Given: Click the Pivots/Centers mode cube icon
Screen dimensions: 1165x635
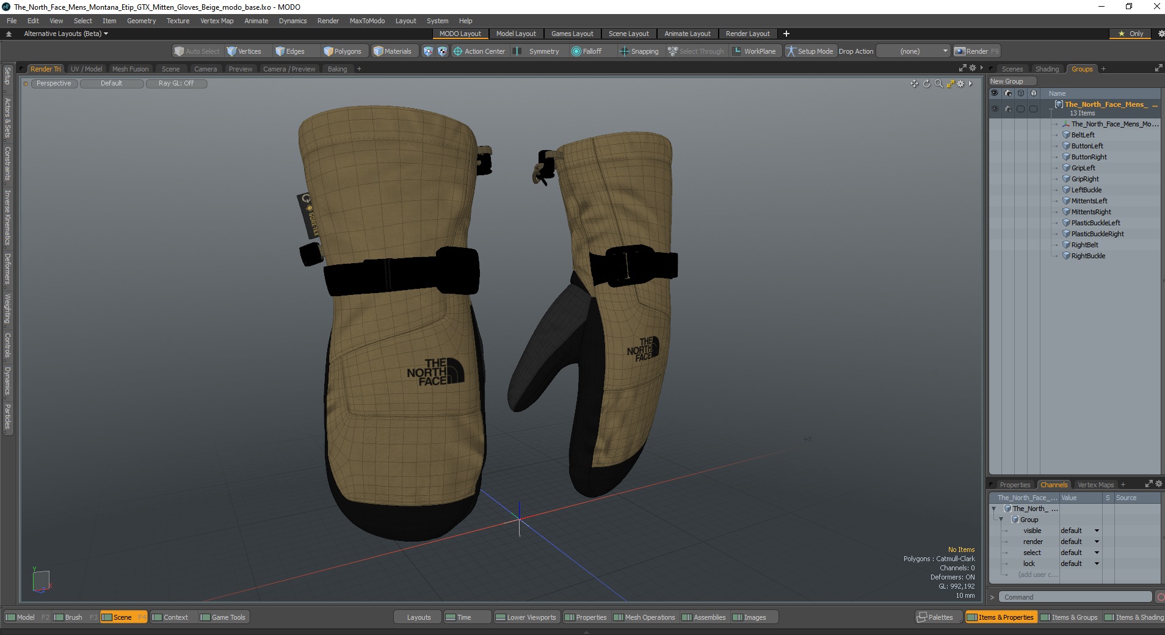Looking at the screenshot, I should 443,51.
